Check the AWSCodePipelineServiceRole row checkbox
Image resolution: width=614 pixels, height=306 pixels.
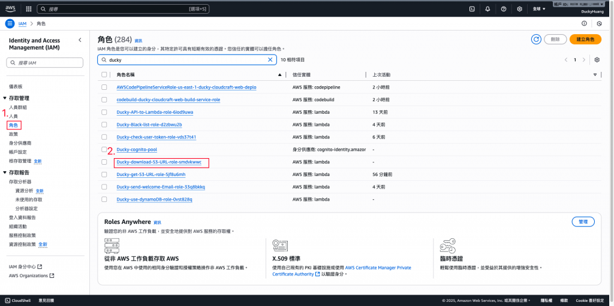(x=104, y=87)
